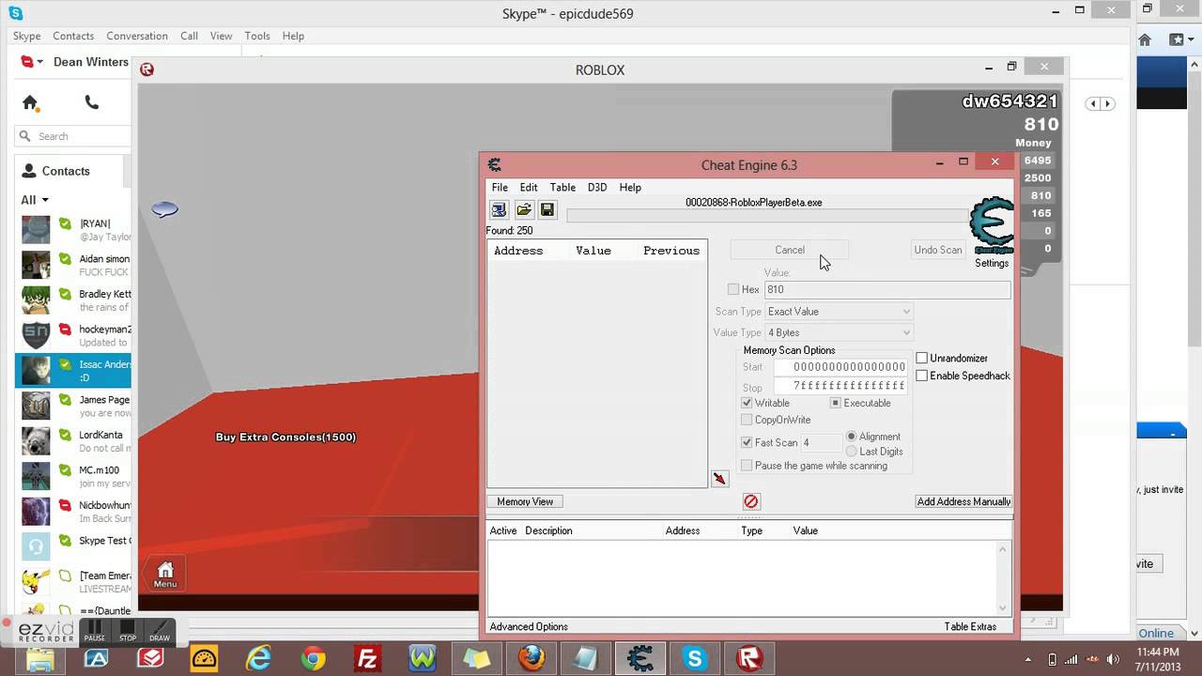Open the Roblox chat bubble icon
Viewport: 1202px width, 676px height.
pyautogui.click(x=164, y=209)
